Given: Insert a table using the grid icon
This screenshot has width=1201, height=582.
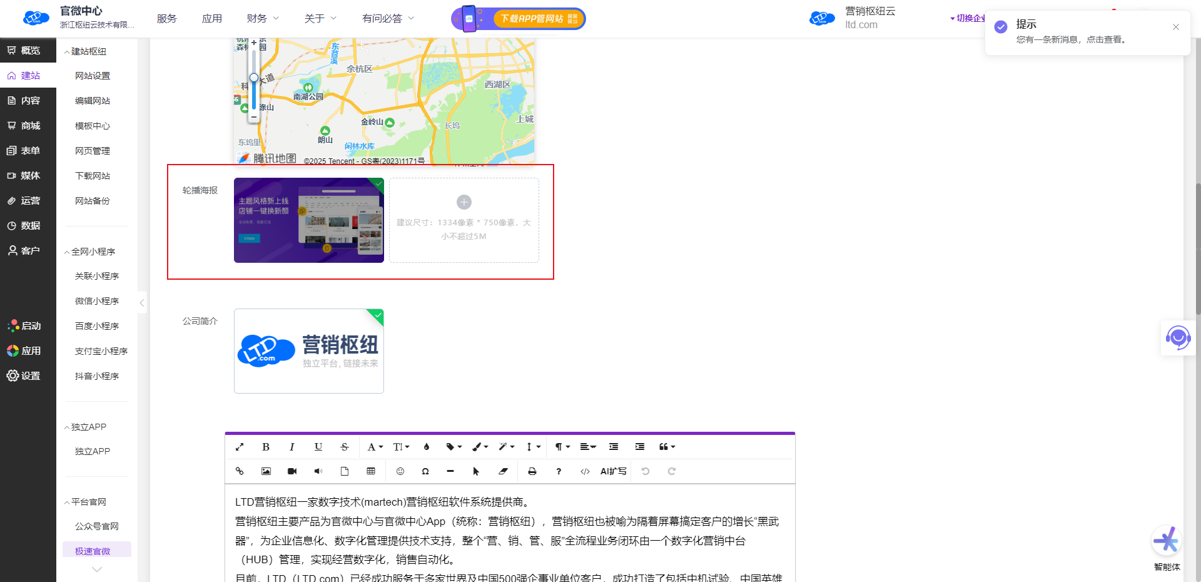Looking at the screenshot, I should [x=371, y=471].
